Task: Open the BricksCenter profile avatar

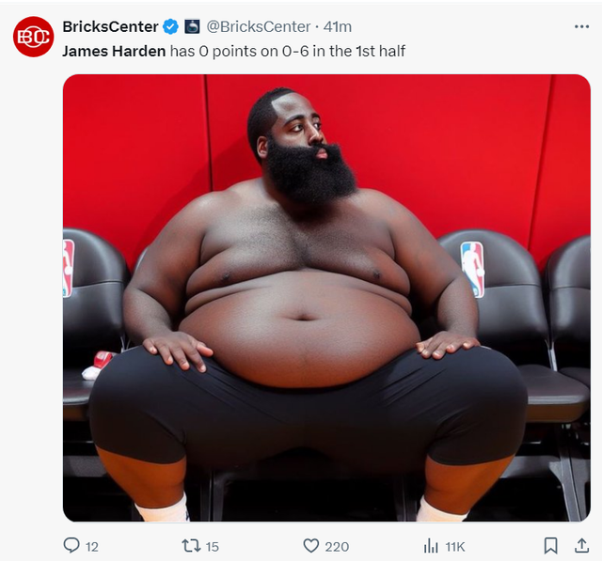Action: click(x=34, y=37)
